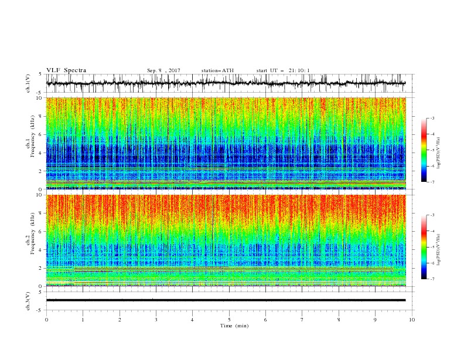This screenshot has height=359, width=464.
Task: Click the '8' frequency tick of ch.1
Action: (x=40, y=116)
